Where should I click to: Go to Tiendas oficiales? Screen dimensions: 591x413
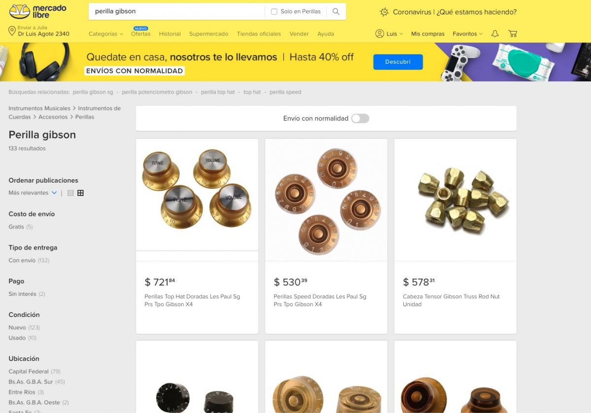tap(259, 34)
